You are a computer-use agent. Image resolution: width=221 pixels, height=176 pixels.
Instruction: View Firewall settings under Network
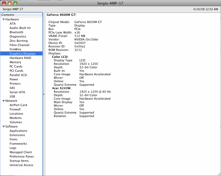pos(15,109)
